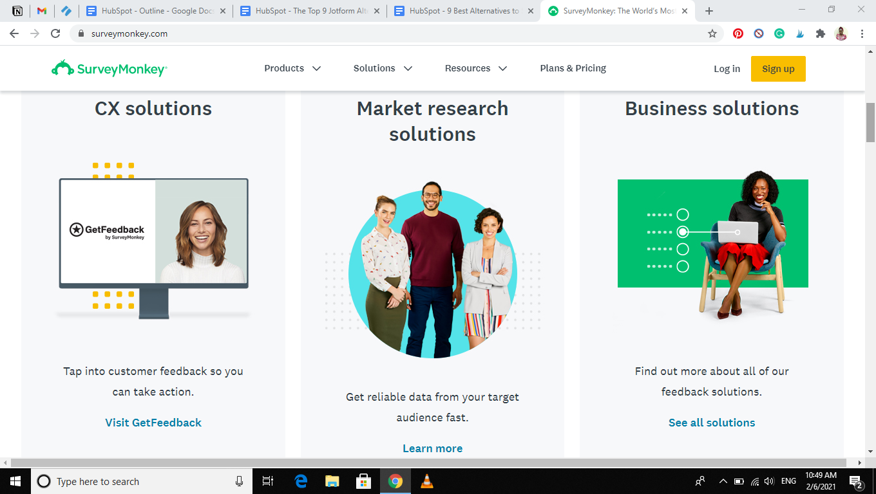Click the address bar URL field

coord(386,33)
